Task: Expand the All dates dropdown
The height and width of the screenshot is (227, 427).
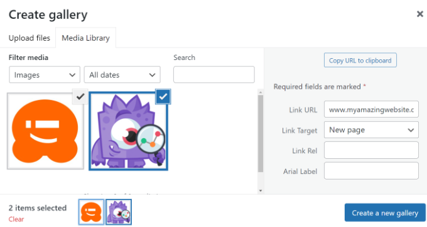Action: (122, 74)
